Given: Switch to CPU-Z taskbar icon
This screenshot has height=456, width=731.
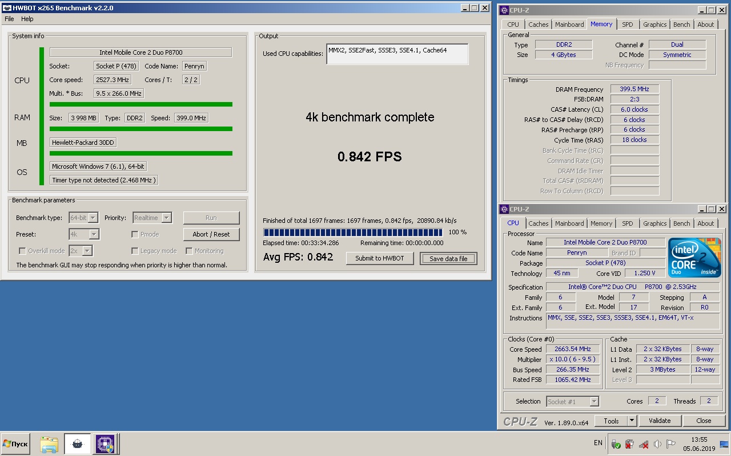Looking at the screenshot, I should (105, 444).
